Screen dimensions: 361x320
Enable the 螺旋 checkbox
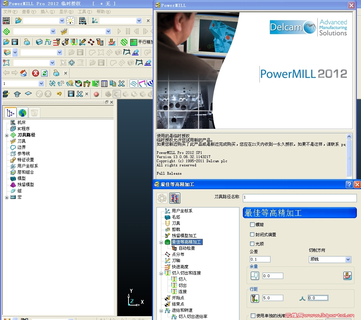(x=252, y=224)
